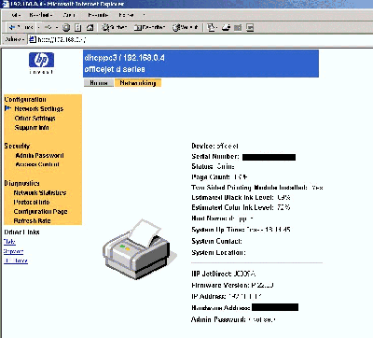
Task: Expand the Forward button history dropdown arrow
Action: pyautogui.click(x=57, y=28)
